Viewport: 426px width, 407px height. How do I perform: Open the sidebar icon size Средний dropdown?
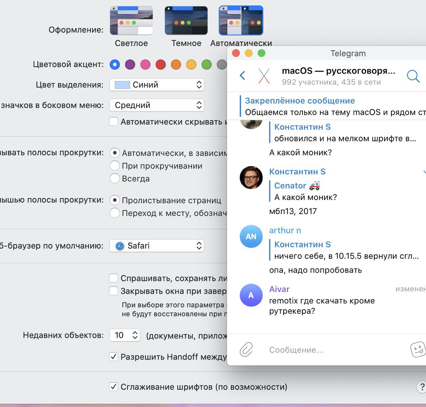pyautogui.click(x=157, y=105)
